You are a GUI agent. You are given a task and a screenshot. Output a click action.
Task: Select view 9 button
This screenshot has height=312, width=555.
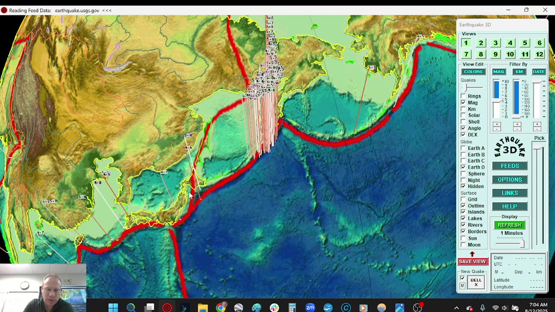tap(495, 54)
